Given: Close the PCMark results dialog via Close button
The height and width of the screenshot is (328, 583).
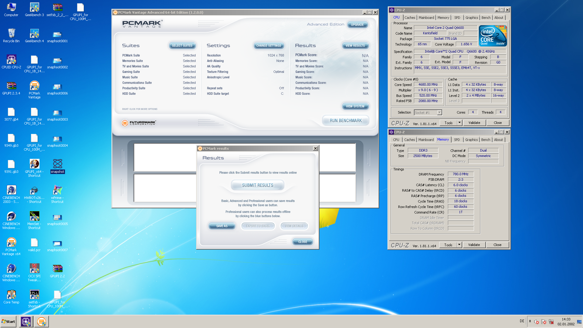Looking at the screenshot, I should [303, 242].
